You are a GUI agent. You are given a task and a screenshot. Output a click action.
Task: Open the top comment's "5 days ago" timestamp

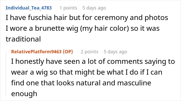point(94,8)
